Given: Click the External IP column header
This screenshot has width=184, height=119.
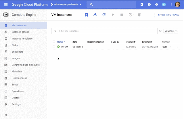Looking at the screenshot, I should coord(147,42).
